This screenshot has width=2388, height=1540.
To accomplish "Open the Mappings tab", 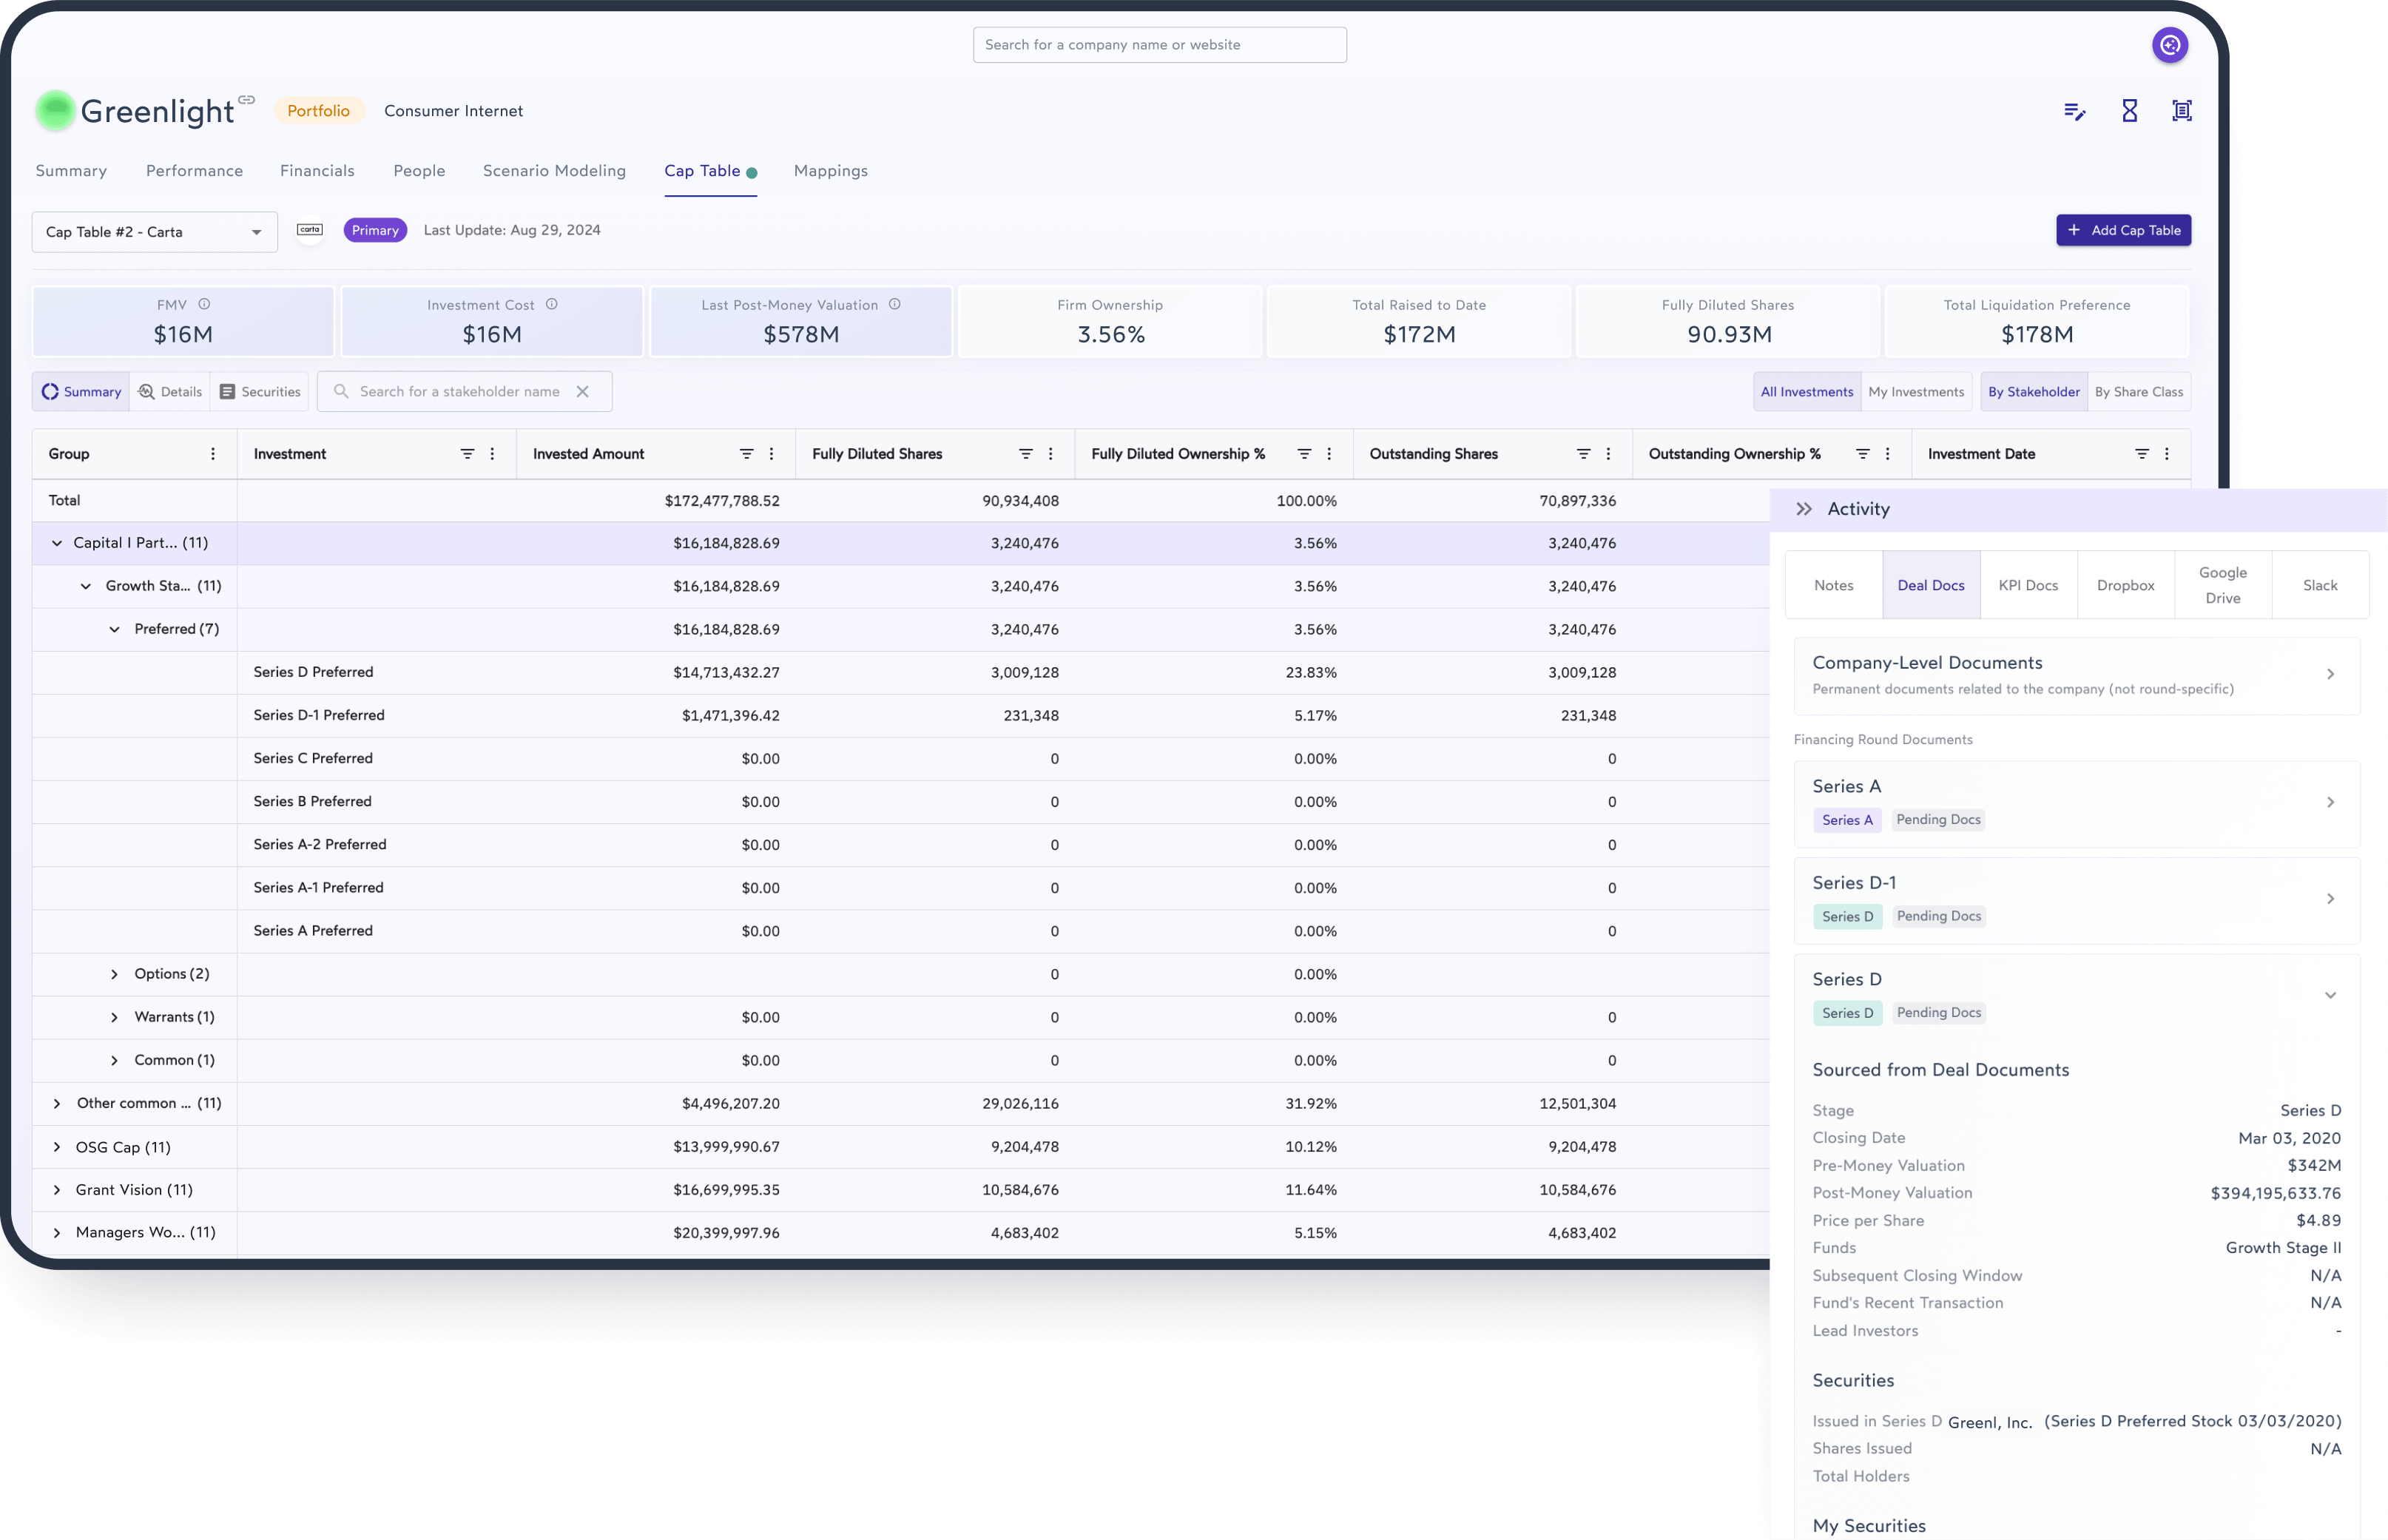I will click(x=830, y=171).
